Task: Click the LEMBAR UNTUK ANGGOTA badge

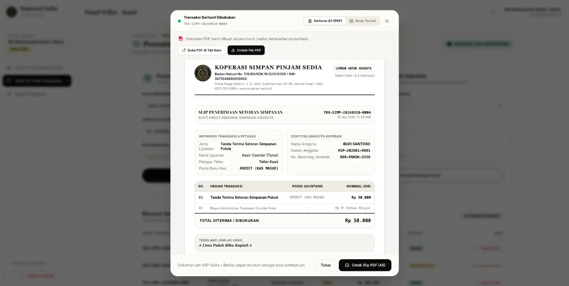Action: [x=354, y=69]
